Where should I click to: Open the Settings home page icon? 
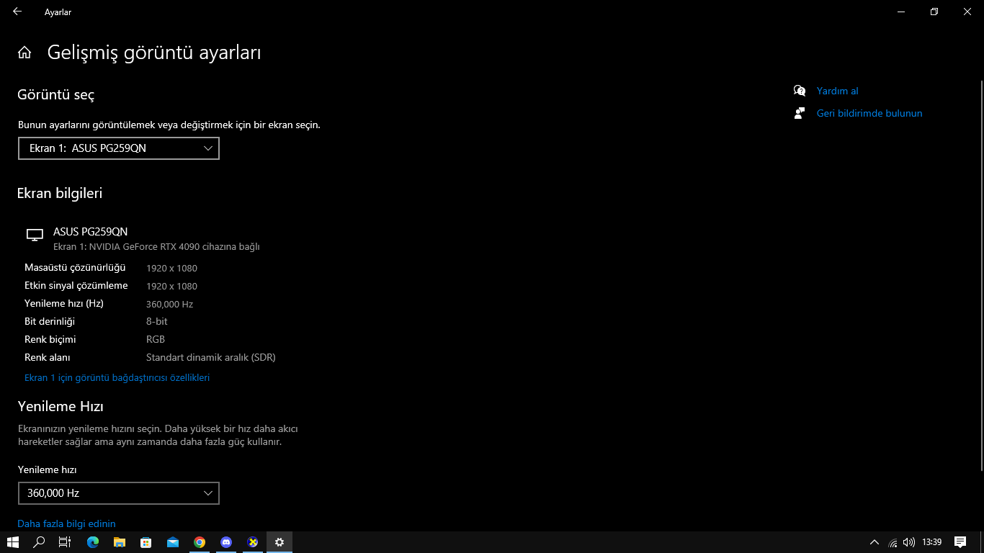(24, 53)
